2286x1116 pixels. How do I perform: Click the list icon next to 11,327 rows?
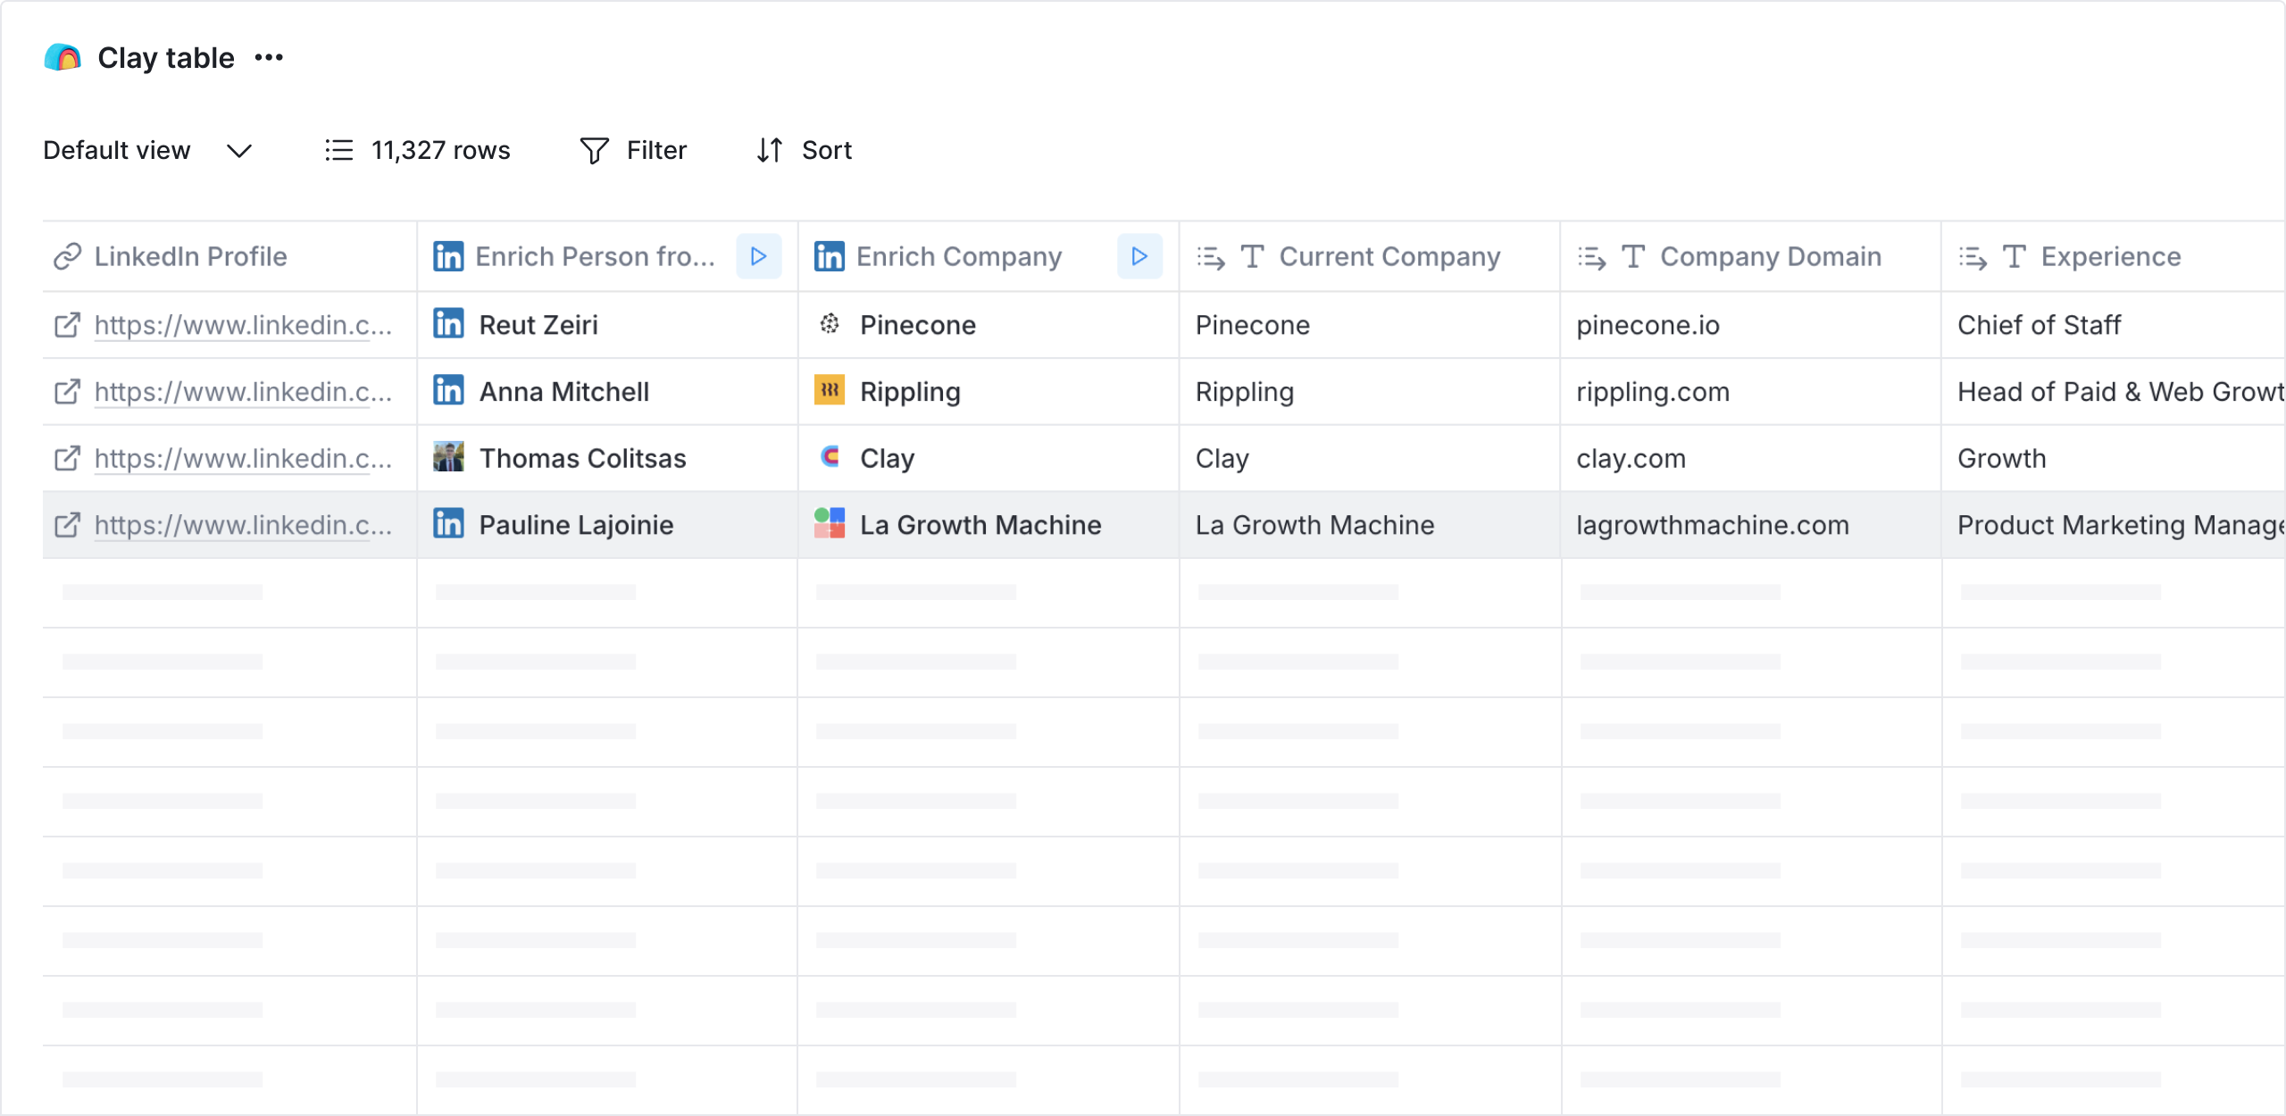point(338,150)
